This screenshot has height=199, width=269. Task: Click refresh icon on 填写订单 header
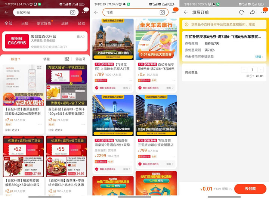coord(242,12)
